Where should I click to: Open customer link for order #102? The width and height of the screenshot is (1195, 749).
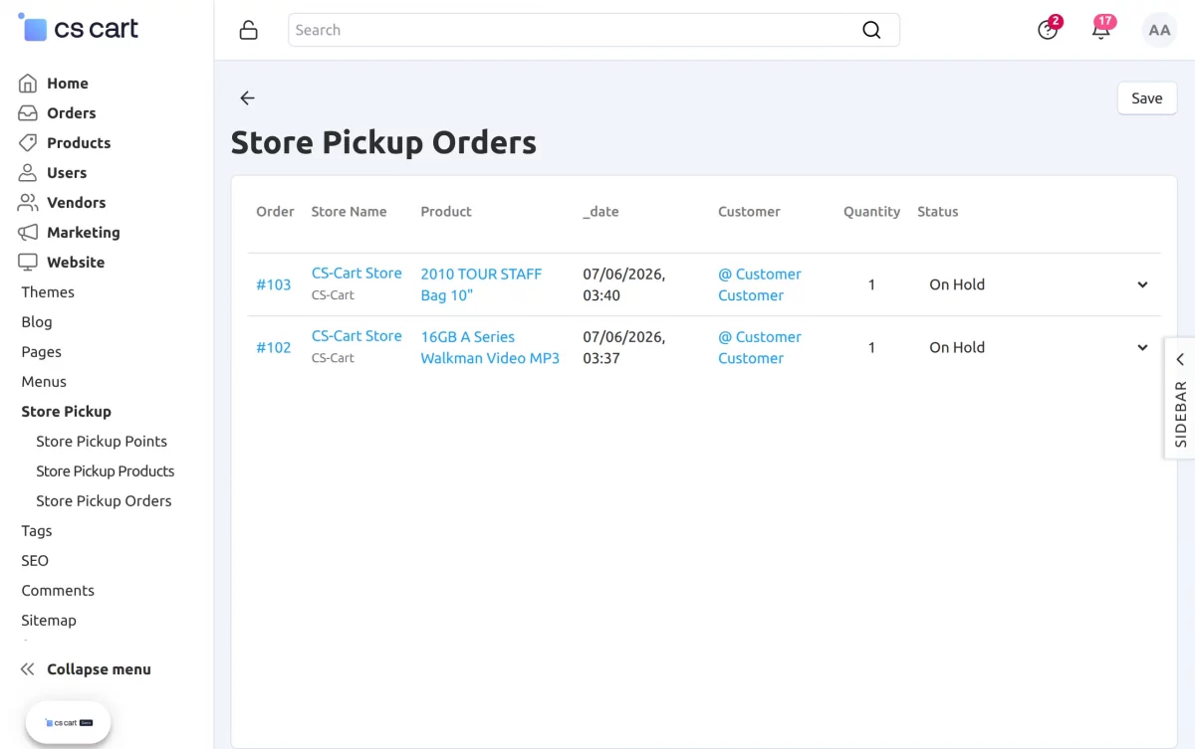point(760,347)
